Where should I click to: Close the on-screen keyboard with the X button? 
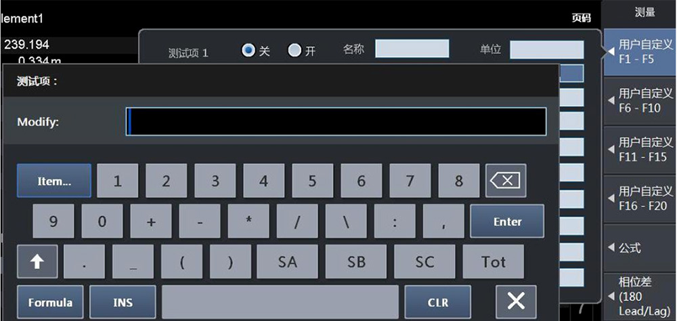tap(516, 301)
